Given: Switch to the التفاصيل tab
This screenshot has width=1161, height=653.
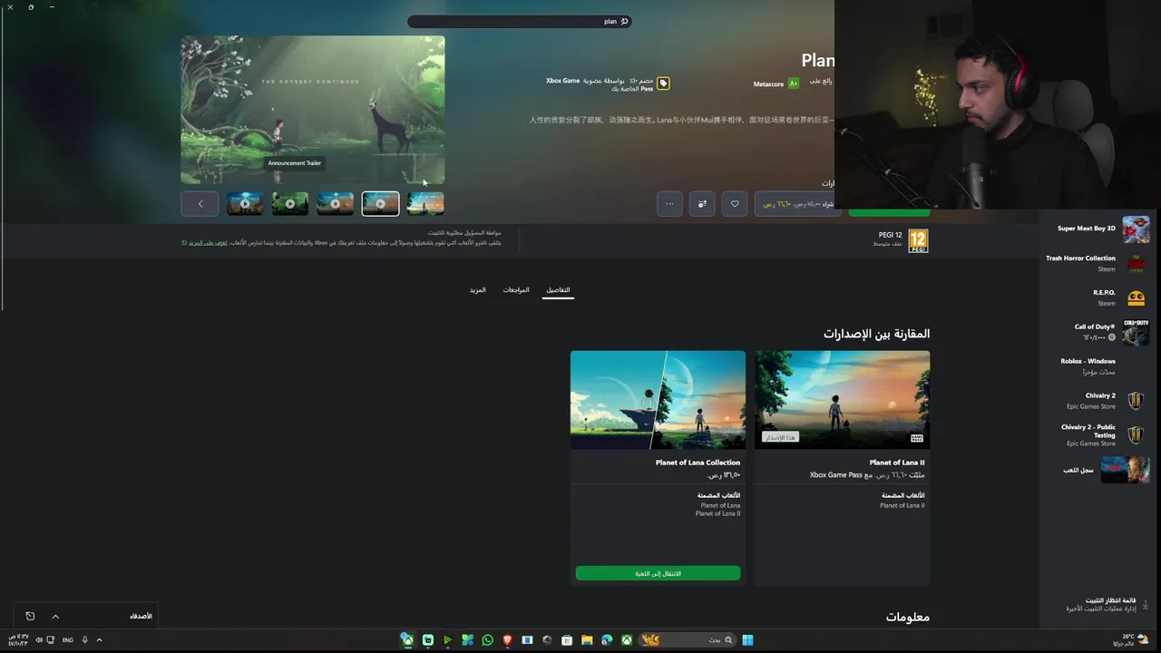Looking at the screenshot, I should tap(558, 290).
